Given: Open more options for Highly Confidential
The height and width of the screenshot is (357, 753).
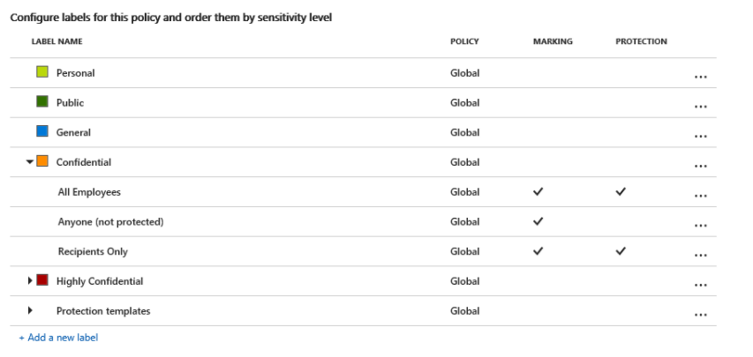Looking at the screenshot, I should point(700,285).
